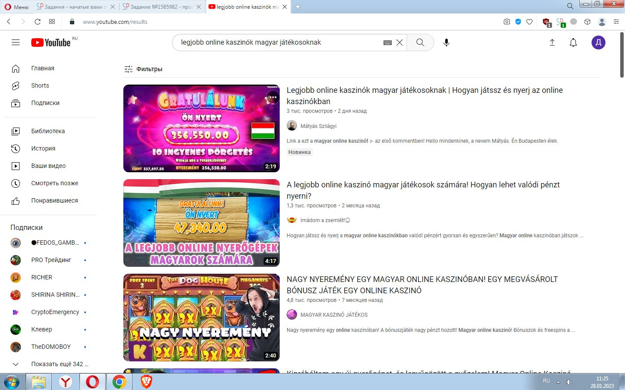Open the extensions cube icon
Viewport: 625px width, 390px height.
pyautogui.click(x=588, y=22)
